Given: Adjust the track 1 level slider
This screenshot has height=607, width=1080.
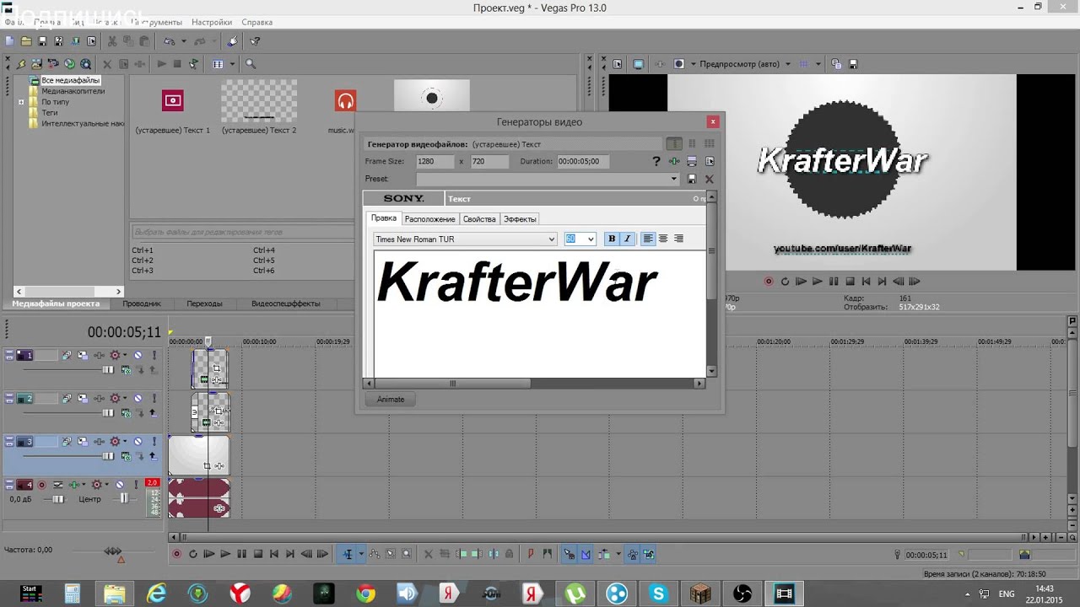Looking at the screenshot, I should (107, 370).
